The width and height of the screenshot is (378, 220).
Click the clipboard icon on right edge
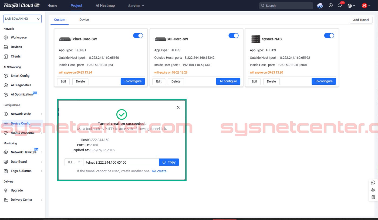[x=373, y=197]
